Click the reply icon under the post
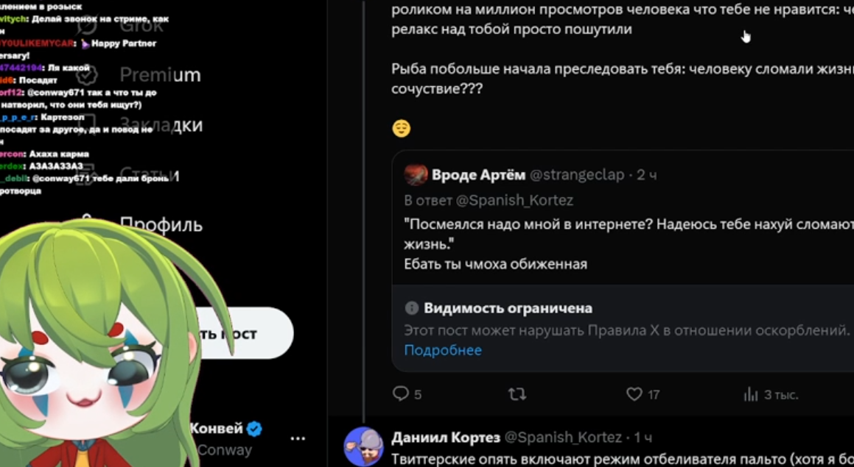 coord(401,394)
